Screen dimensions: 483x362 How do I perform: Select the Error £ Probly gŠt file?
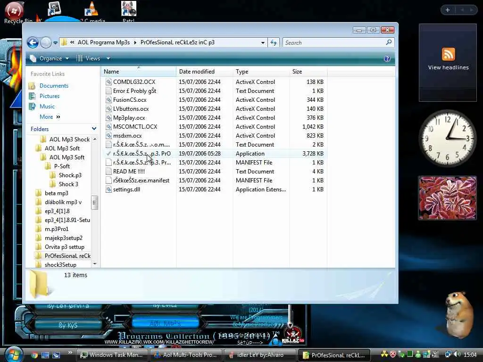[134, 91]
